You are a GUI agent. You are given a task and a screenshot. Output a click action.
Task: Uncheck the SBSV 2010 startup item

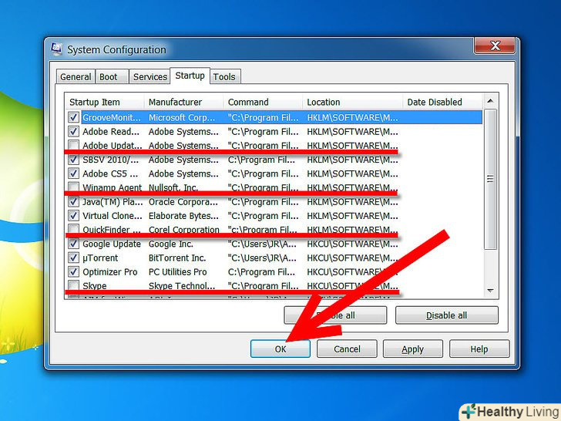73,160
